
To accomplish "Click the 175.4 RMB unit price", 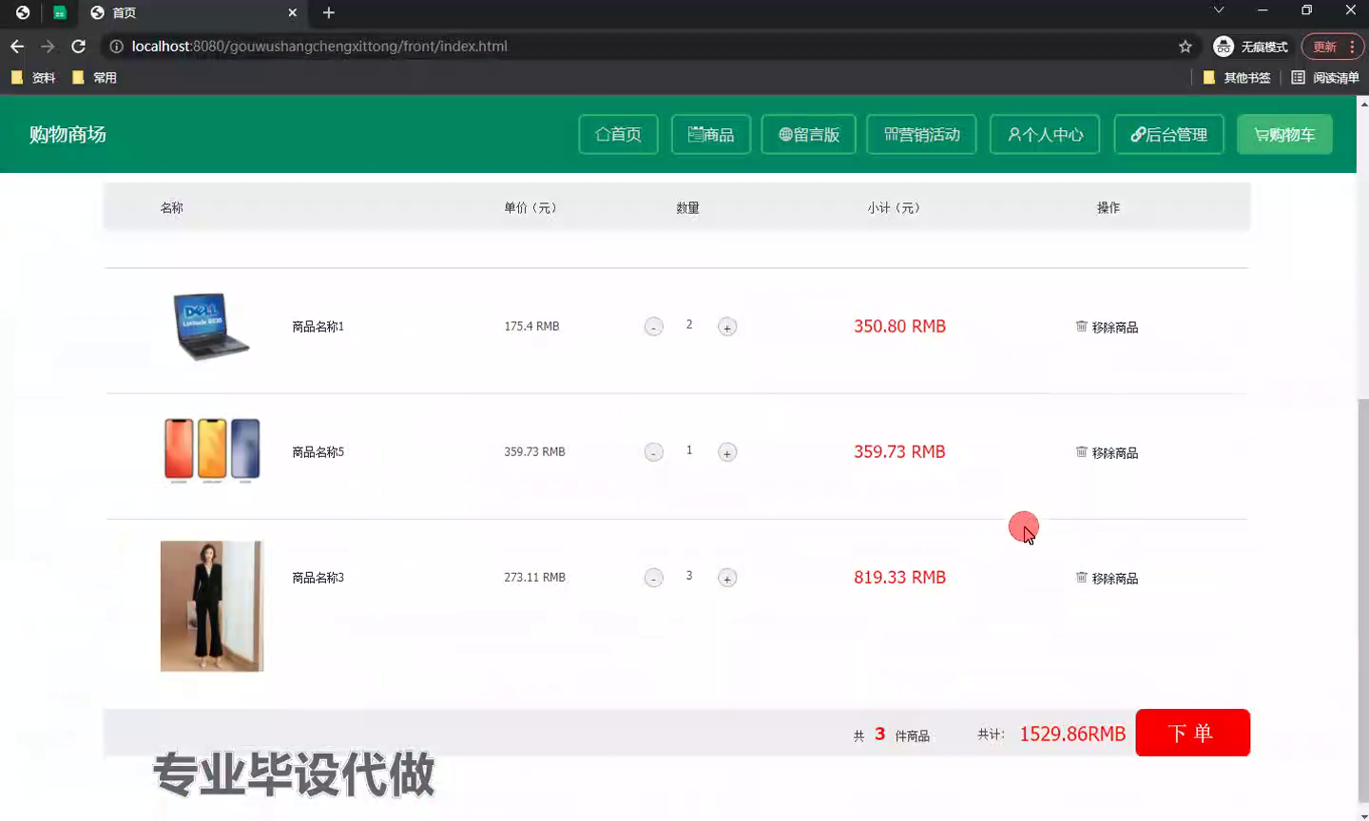I will tap(531, 326).
